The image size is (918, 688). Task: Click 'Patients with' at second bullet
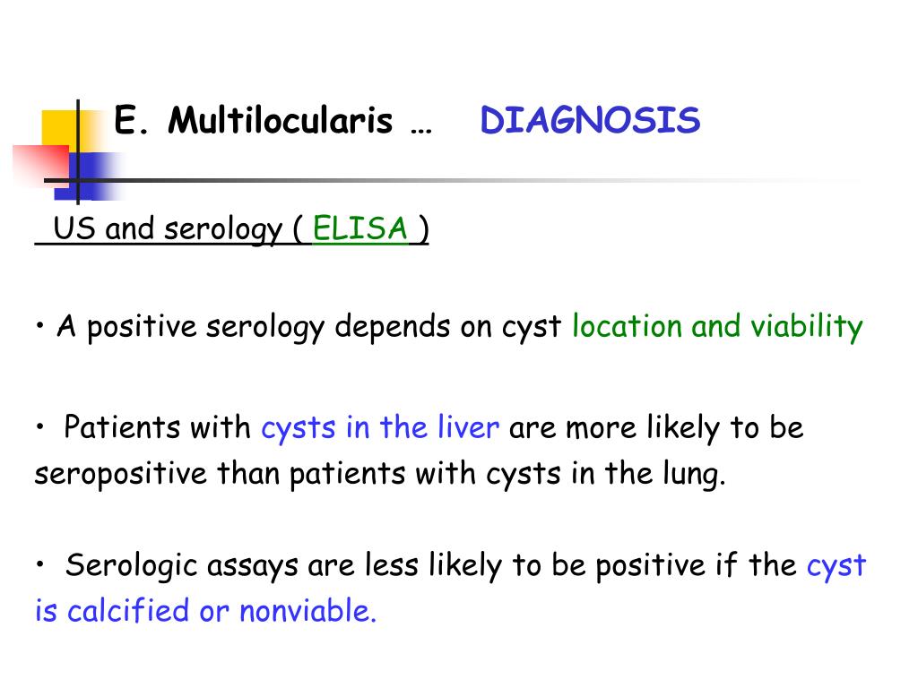pos(157,426)
